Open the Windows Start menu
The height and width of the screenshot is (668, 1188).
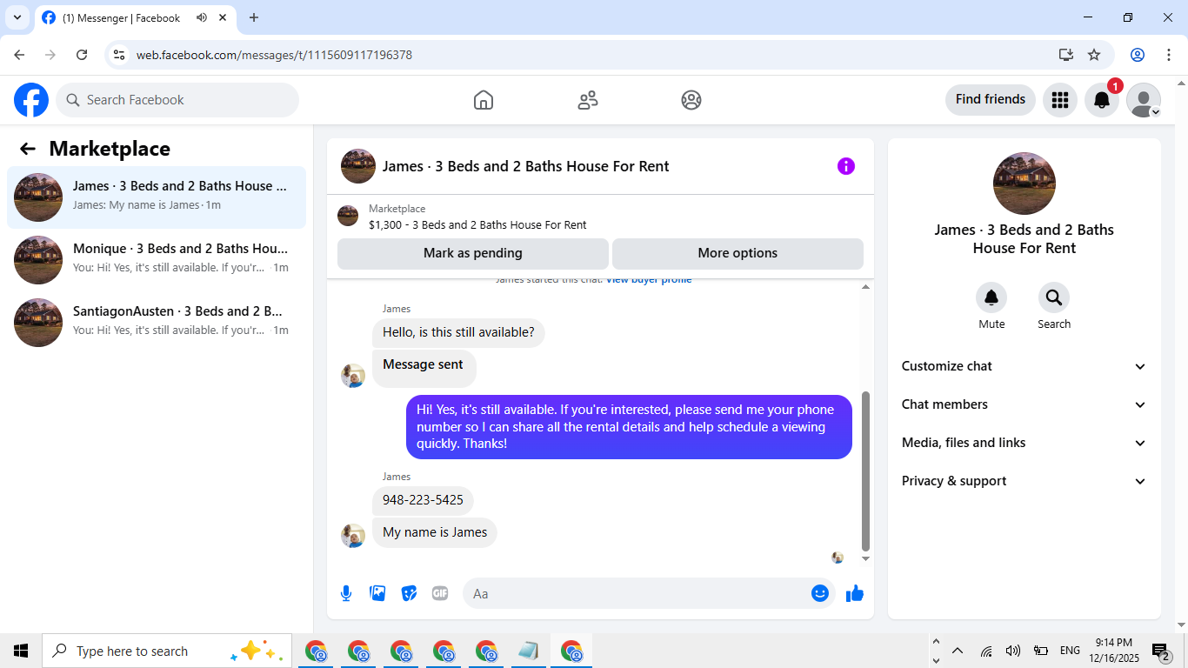(21, 651)
